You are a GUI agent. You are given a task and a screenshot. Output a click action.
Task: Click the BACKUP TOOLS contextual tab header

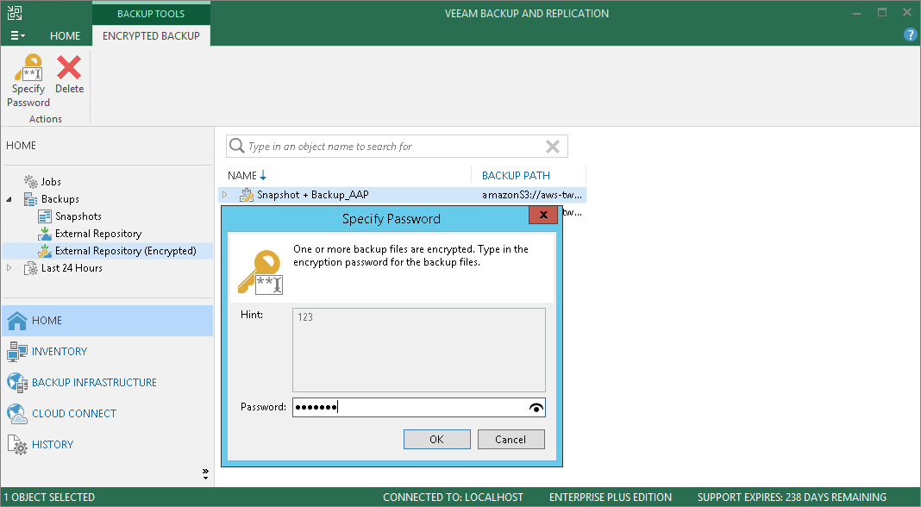[151, 14]
